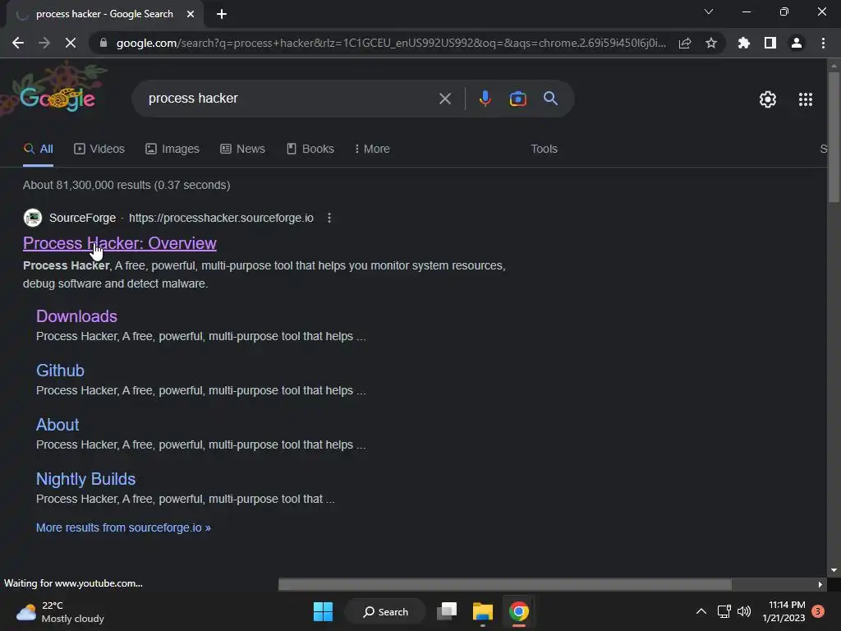The height and width of the screenshot is (631, 841).
Task: Click the address bar URL
Action: pyautogui.click(x=391, y=43)
